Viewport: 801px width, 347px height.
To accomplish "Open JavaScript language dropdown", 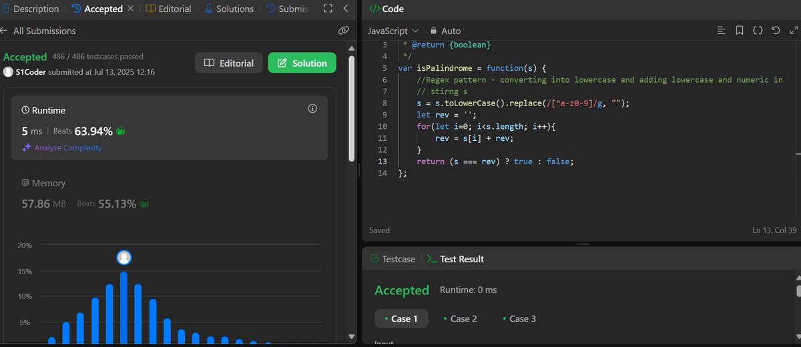I will pyautogui.click(x=393, y=31).
